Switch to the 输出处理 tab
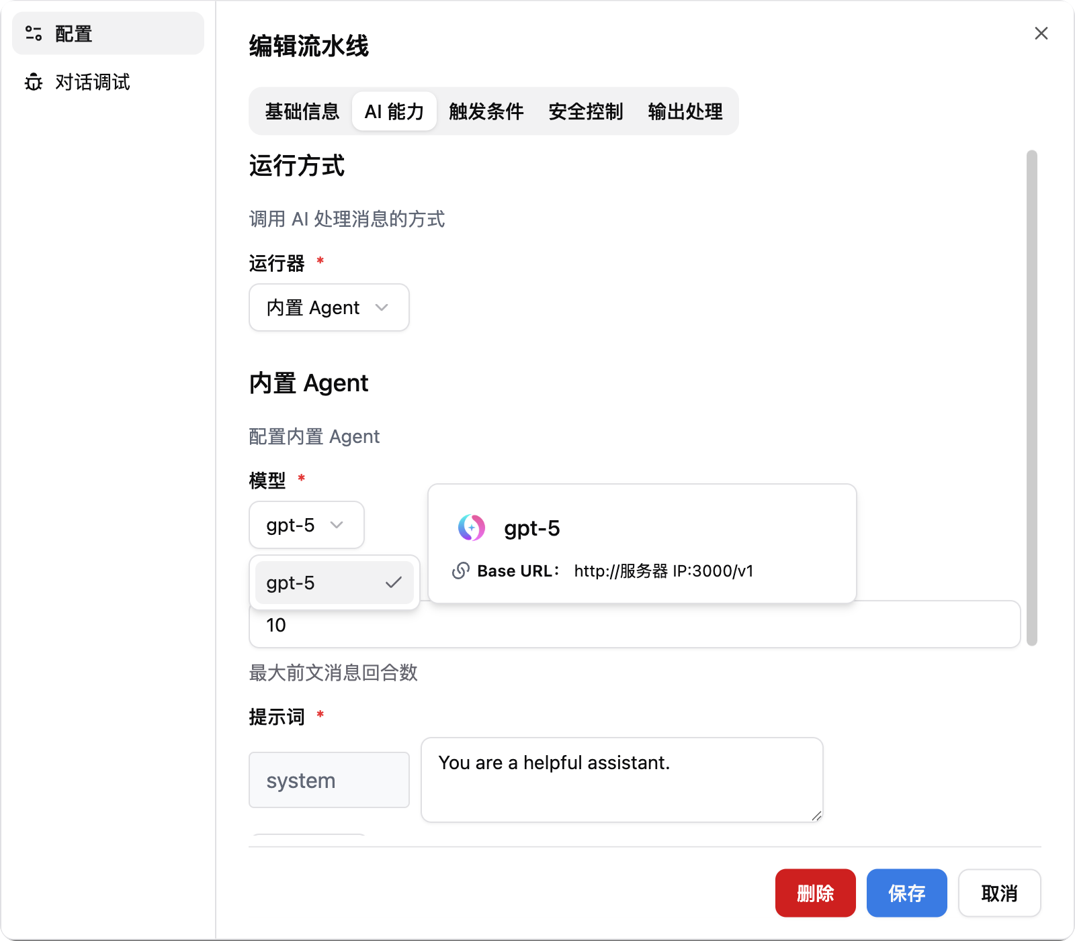This screenshot has height=941, width=1075. [685, 111]
